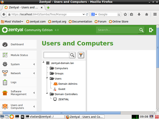The height and width of the screenshot is (119, 159).
Task: Click the horizontal scrollbar right arrow
Action: pos(154,113)
